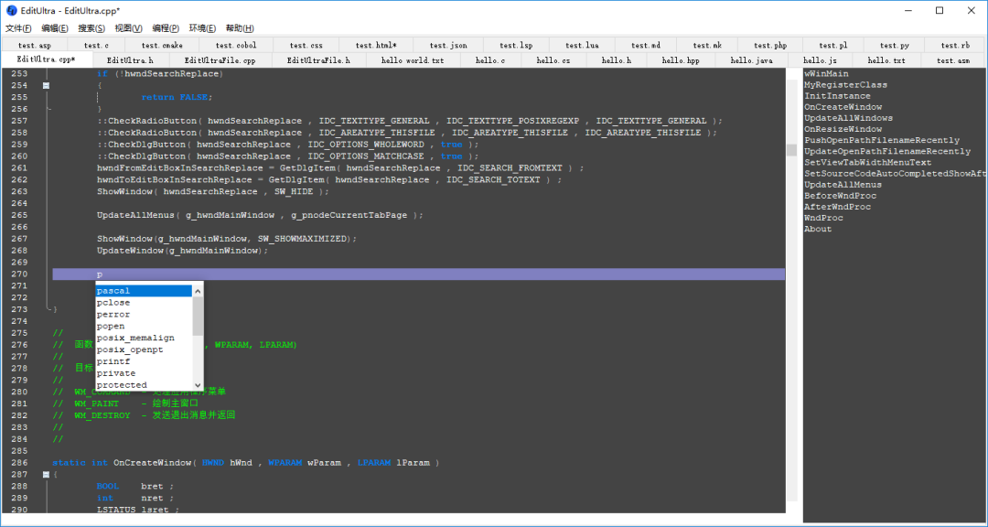Screen dimensions: 988x527
Task: Choose perror in autocomplete list
Action: pos(144,315)
